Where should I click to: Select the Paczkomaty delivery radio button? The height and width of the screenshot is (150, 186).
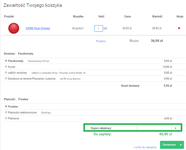[x=6, y=61]
